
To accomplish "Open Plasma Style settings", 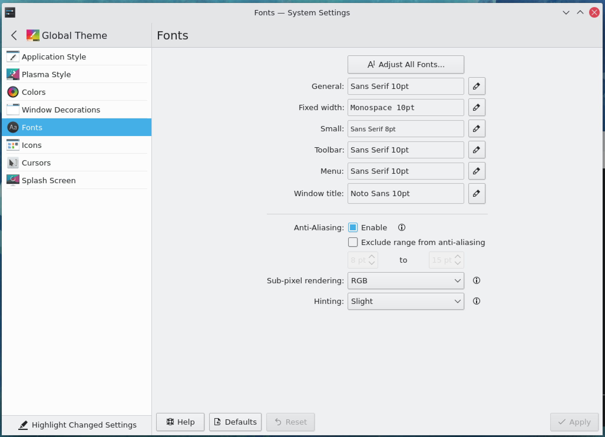I will pyautogui.click(x=77, y=75).
